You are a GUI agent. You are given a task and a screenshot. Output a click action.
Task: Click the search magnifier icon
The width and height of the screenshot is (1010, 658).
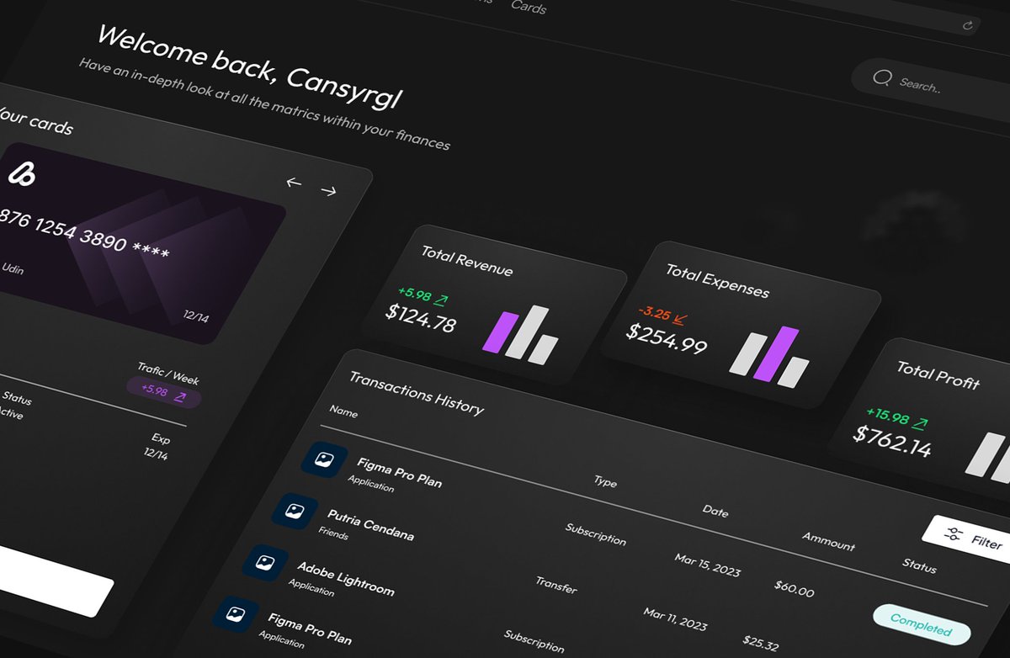point(882,78)
